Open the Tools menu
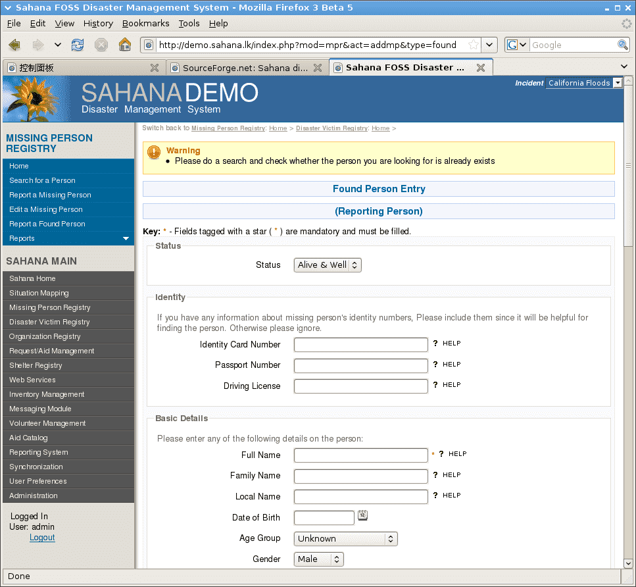Viewport: 636px width, 587px height. click(x=189, y=24)
